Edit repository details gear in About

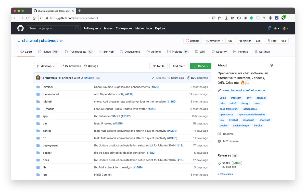271,65
